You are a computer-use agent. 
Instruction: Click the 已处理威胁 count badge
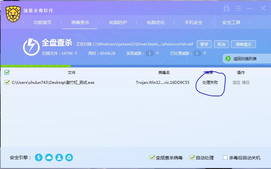click(x=197, y=53)
